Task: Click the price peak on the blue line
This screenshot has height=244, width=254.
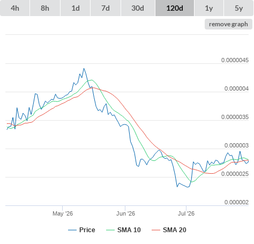Action: tap(84, 68)
